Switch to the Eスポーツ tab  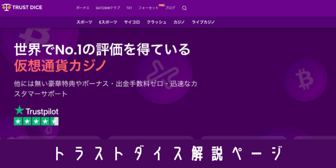coord(108,22)
